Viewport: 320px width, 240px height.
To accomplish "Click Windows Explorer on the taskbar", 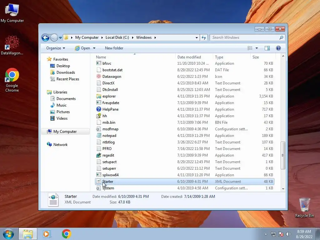I will tap(28, 234).
